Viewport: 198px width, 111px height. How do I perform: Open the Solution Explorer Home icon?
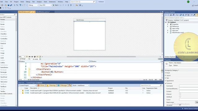(x=171, y=15)
